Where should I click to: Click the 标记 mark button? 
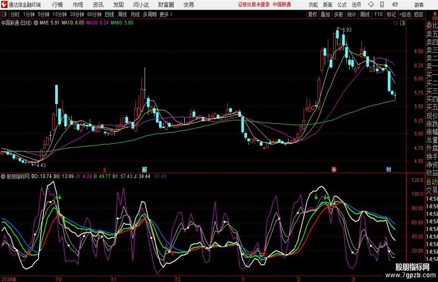click(x=391, y=14)
